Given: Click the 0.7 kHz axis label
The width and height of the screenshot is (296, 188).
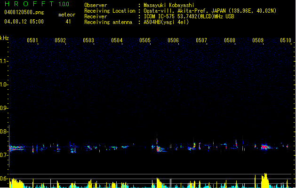Looking at the screenshot, I should 4,155.
